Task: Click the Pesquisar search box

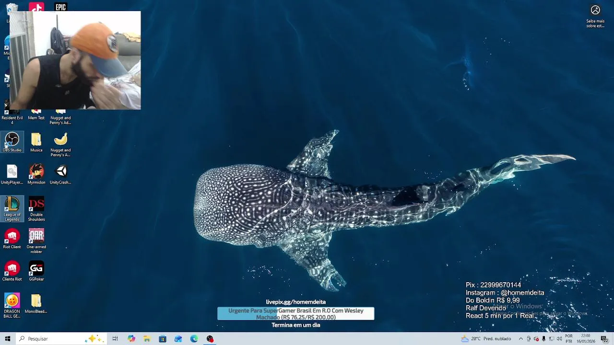Action: tap(61, 339)
